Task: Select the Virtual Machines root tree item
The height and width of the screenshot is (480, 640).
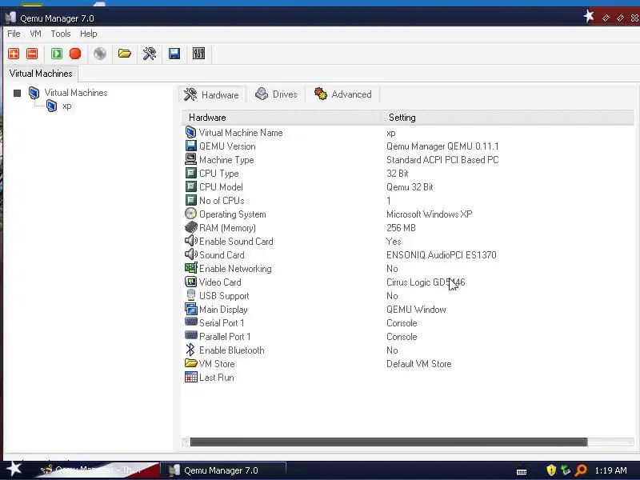Action: click(76, 93)
